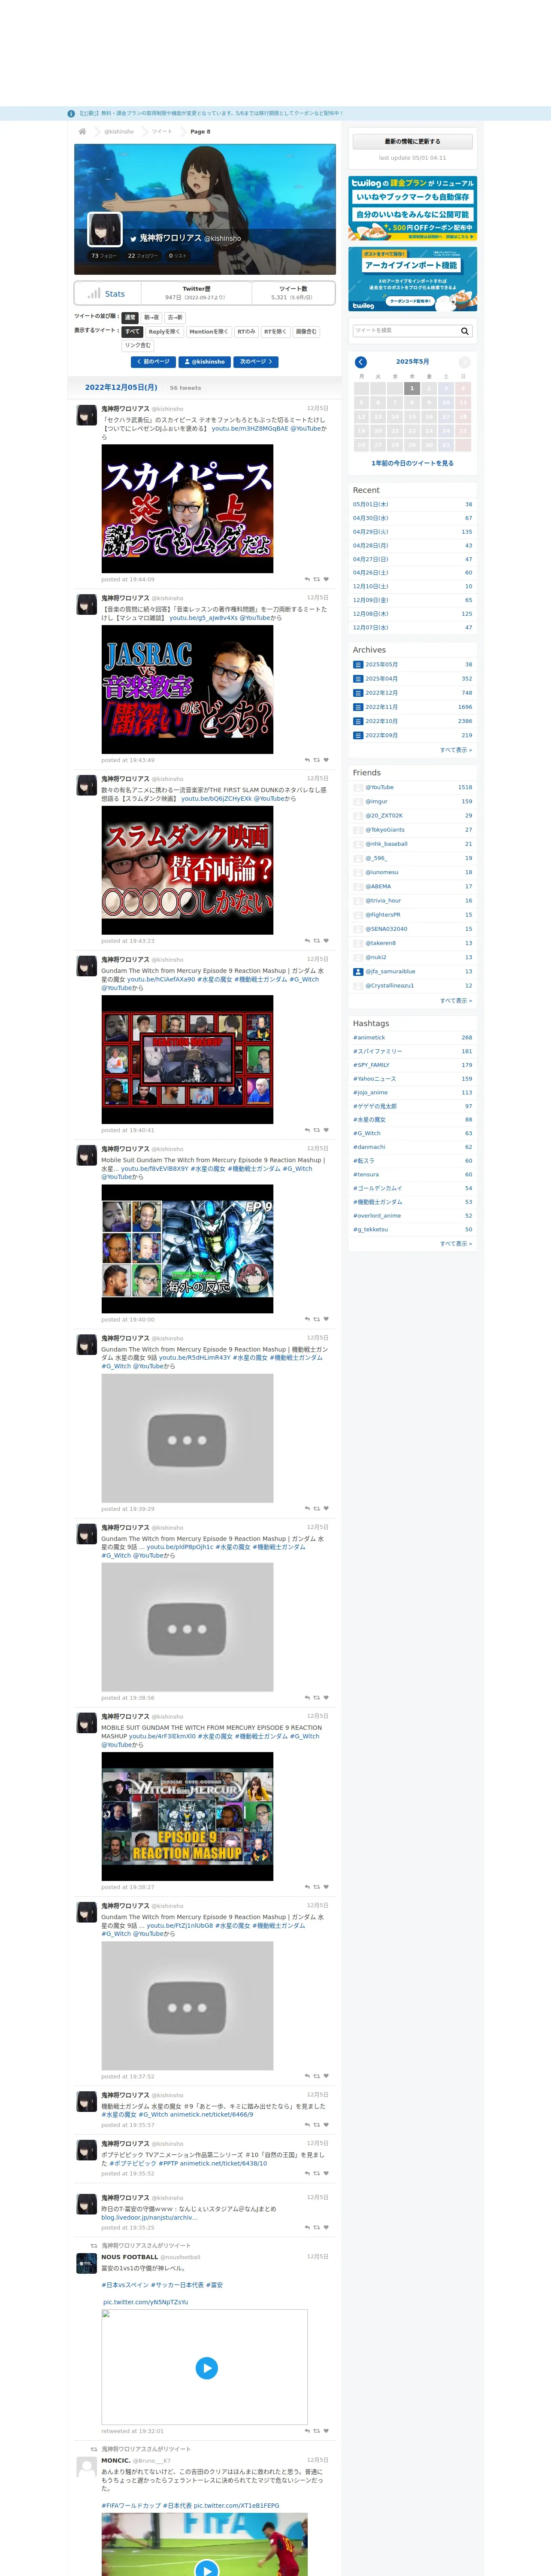Open the アーカイブインポート機能 banner
Screen dimensions: 551x2576
point(412,279)
